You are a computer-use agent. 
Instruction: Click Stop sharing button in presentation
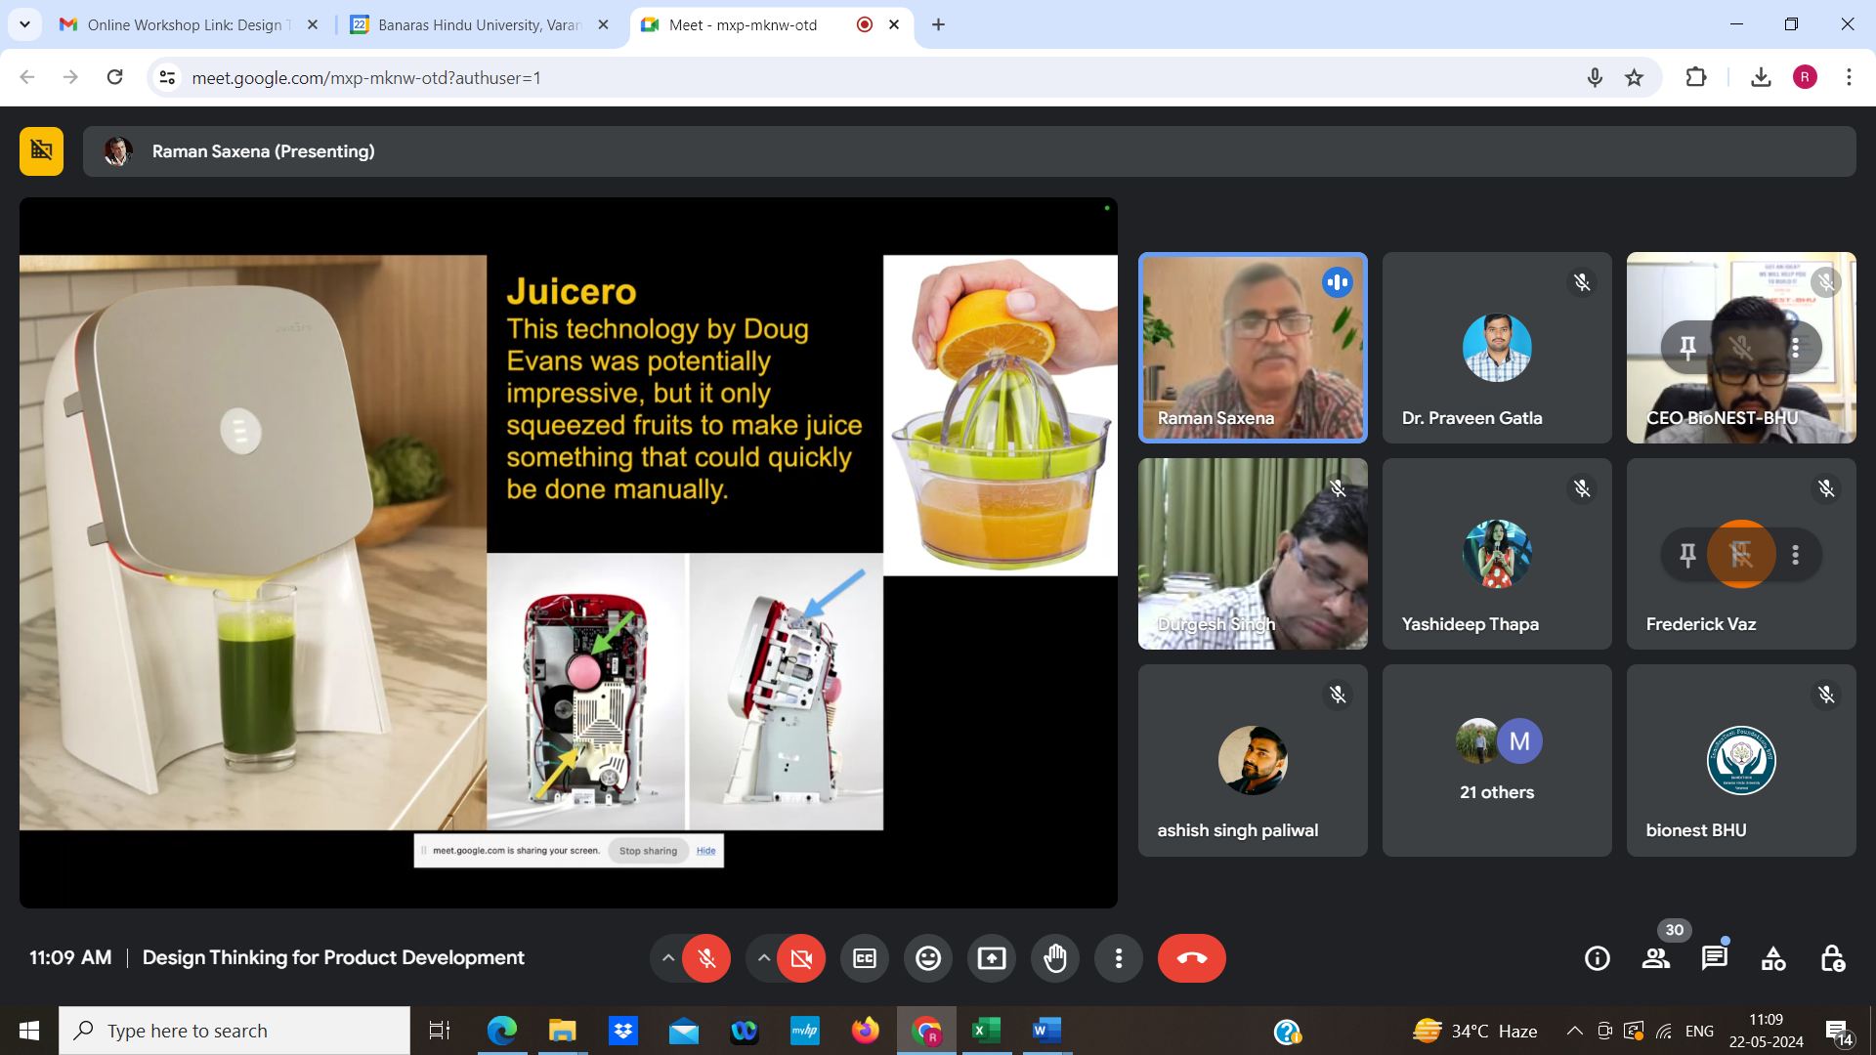[648, 851]
